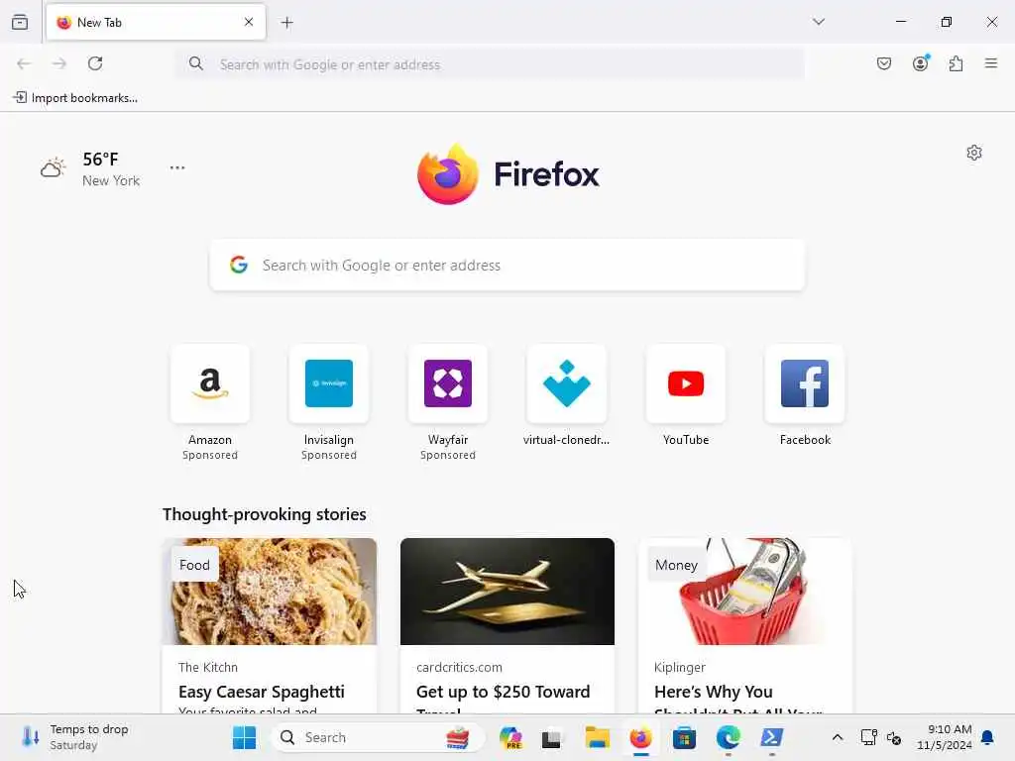Close the New Tab tab
Image resolution: width=1015 pixels, height=761 pixels.
pos(249,22)
